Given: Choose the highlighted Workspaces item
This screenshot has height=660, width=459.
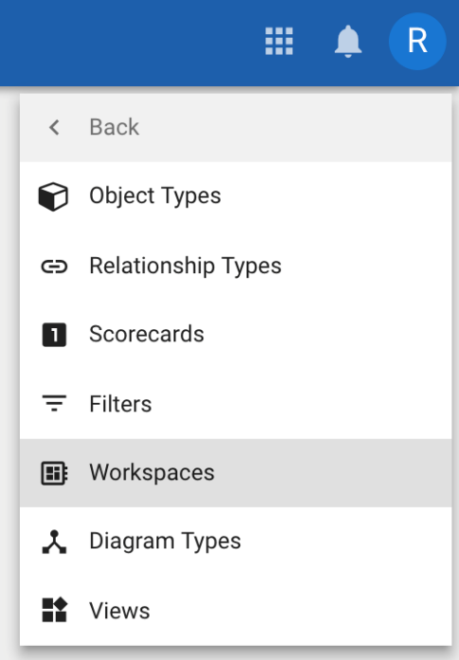Looking at the screenshot, I should point(235,472).
